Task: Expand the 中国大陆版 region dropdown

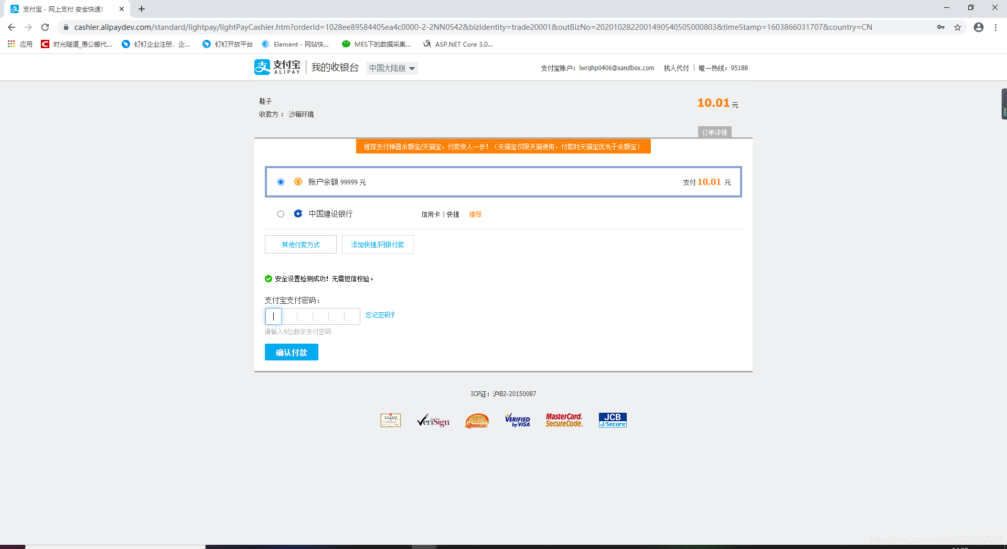Action: [x=392, y=68]
